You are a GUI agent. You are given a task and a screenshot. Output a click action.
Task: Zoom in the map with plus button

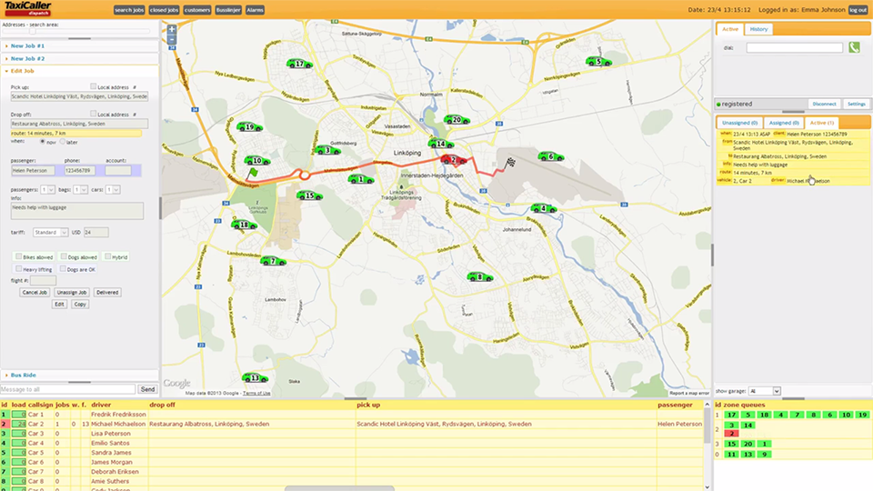(x=172, y=29)
